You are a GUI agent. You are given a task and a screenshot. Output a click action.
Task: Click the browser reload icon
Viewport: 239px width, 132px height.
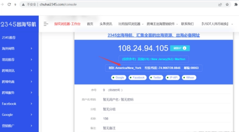9,4
